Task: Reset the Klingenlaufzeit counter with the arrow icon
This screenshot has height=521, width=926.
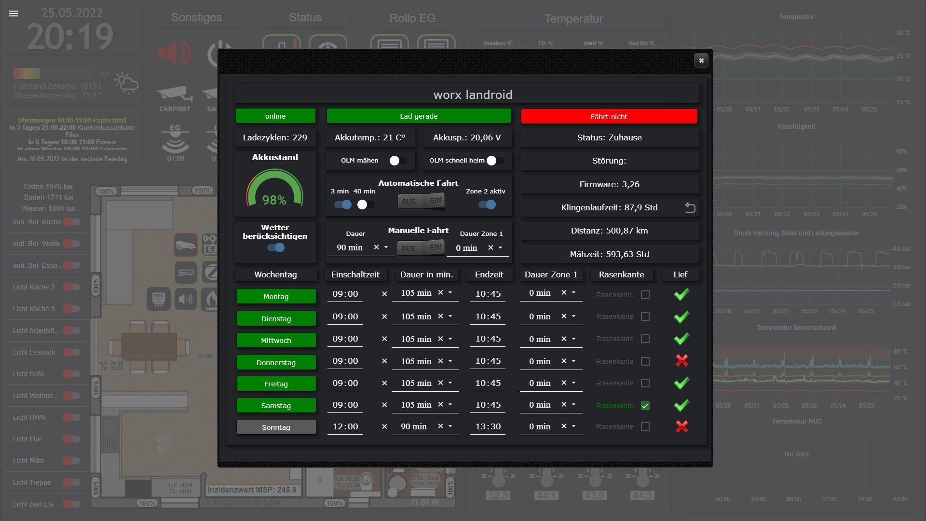Action: coord(690,207)
